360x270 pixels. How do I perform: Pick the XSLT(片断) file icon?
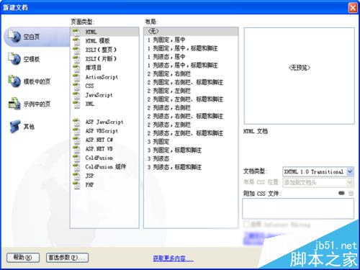pos(76,59)
